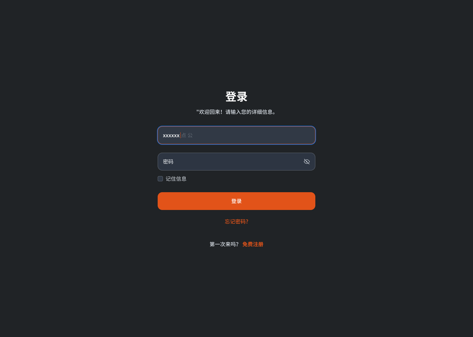
Task: Click the text caret after xxxxxx
Action: [180, 135]
